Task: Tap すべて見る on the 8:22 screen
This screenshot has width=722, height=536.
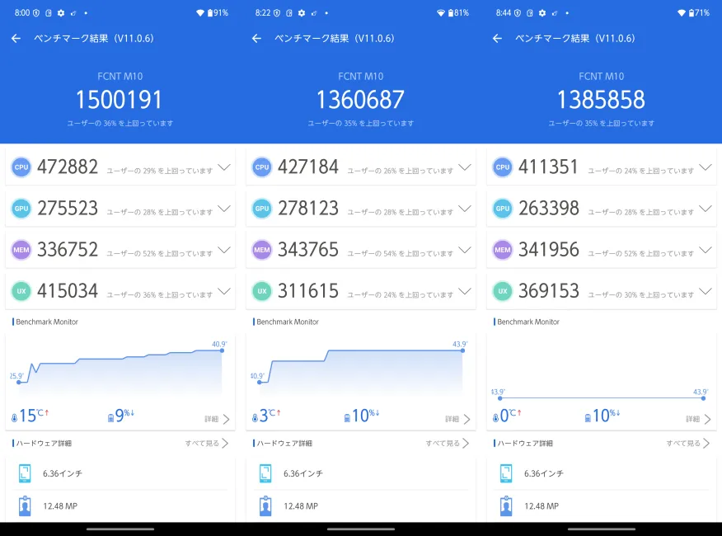Action: tap(448, 443)
